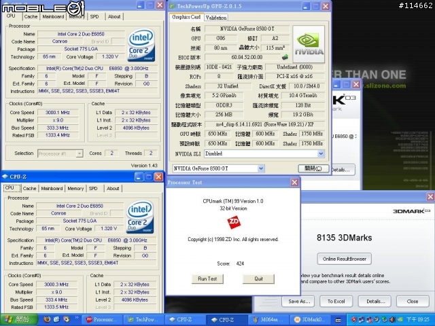This screenshot has height=326, width=435.
Task: Click Save As... in 3DMark score window
Action: click(298, 302)
